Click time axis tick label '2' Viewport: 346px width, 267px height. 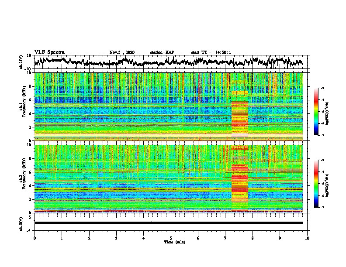click(89, 238)
